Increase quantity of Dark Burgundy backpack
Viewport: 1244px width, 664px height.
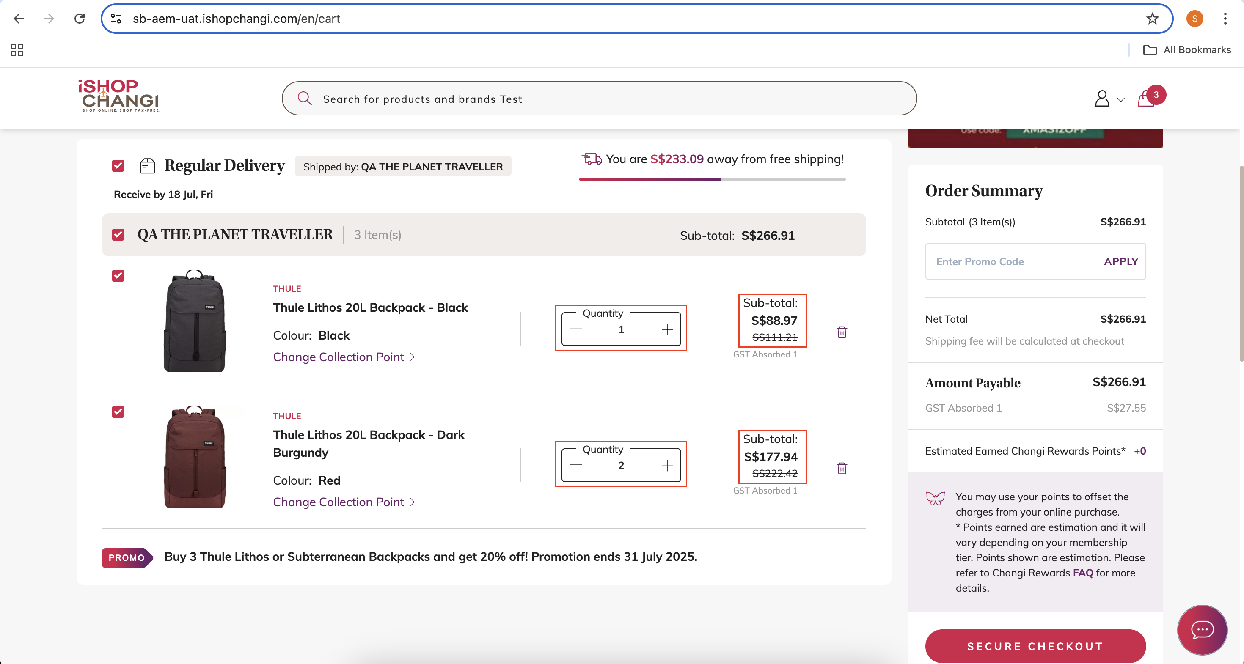[x=667, y=465]
